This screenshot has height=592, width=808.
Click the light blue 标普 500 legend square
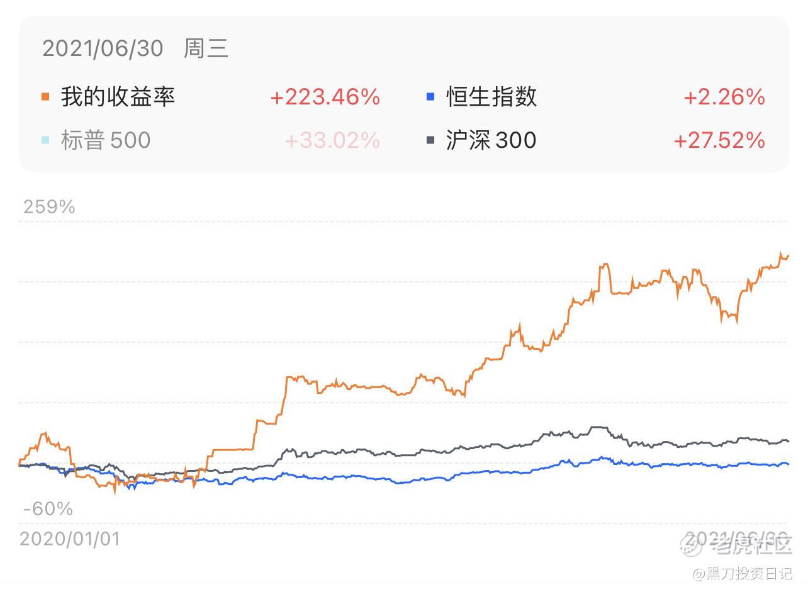[45, 140]
